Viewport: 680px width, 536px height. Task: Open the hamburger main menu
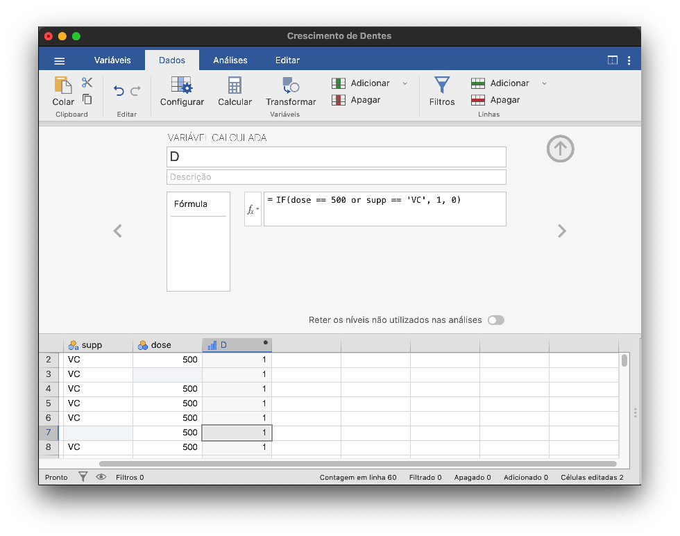60,60
